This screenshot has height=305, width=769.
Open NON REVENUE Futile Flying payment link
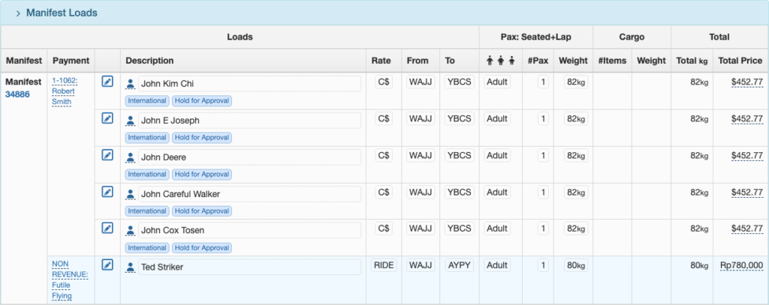[x=70, y=280]
